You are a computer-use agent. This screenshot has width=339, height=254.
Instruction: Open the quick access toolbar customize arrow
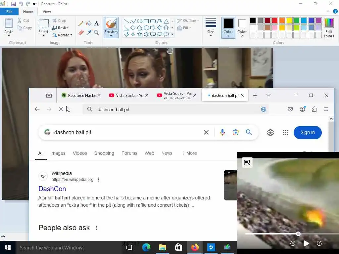(x=34, y=4)
